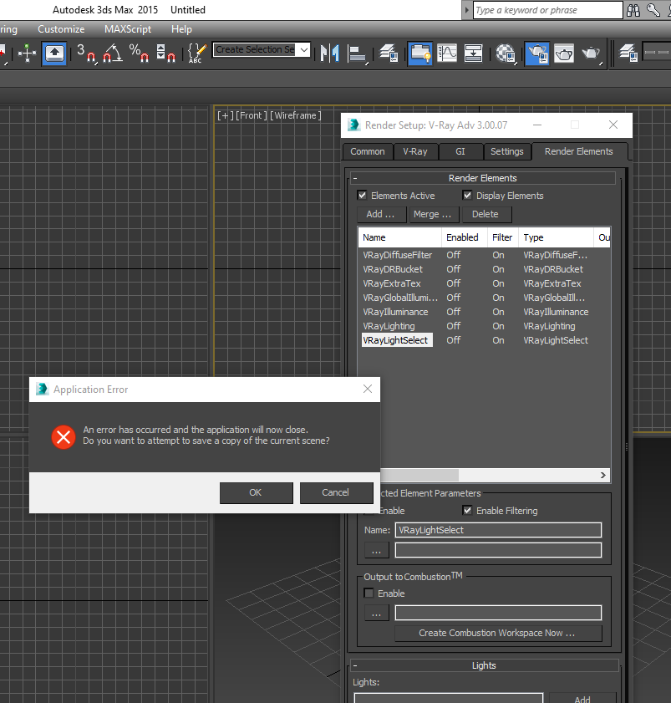Screen dimensions: 671x703
Task: Open the MAXScript menu
Action: pos(127,29)
